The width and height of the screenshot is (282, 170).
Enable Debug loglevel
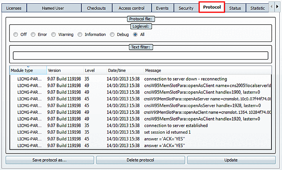click(112, 34)
